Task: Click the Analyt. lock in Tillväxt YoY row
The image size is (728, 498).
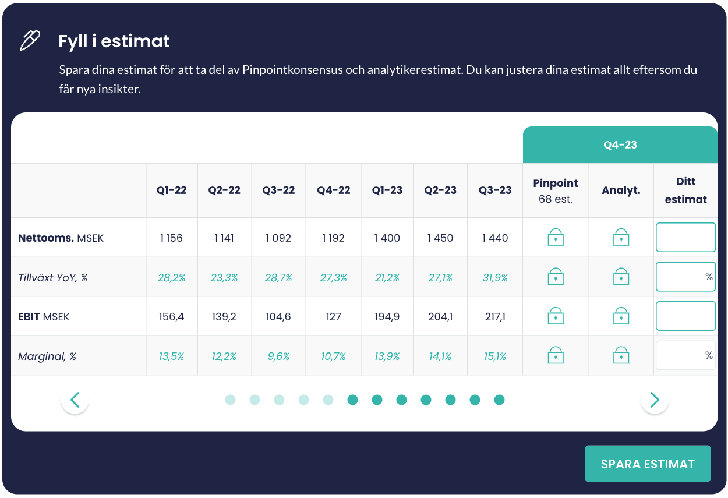Action: [621, 277]
